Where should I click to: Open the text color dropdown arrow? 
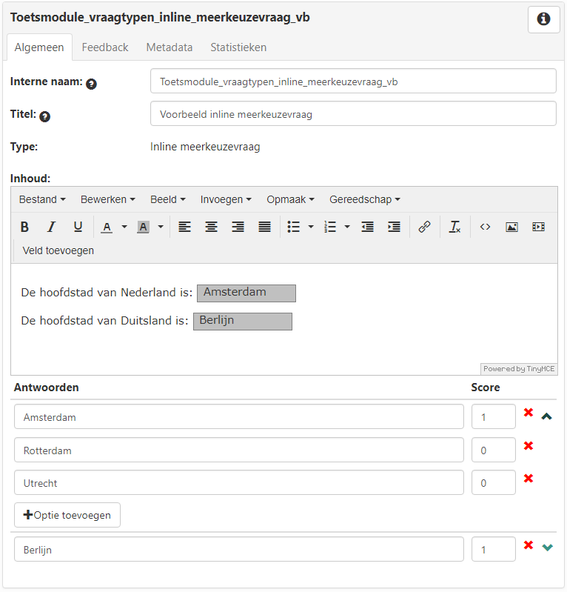(124, 227)
